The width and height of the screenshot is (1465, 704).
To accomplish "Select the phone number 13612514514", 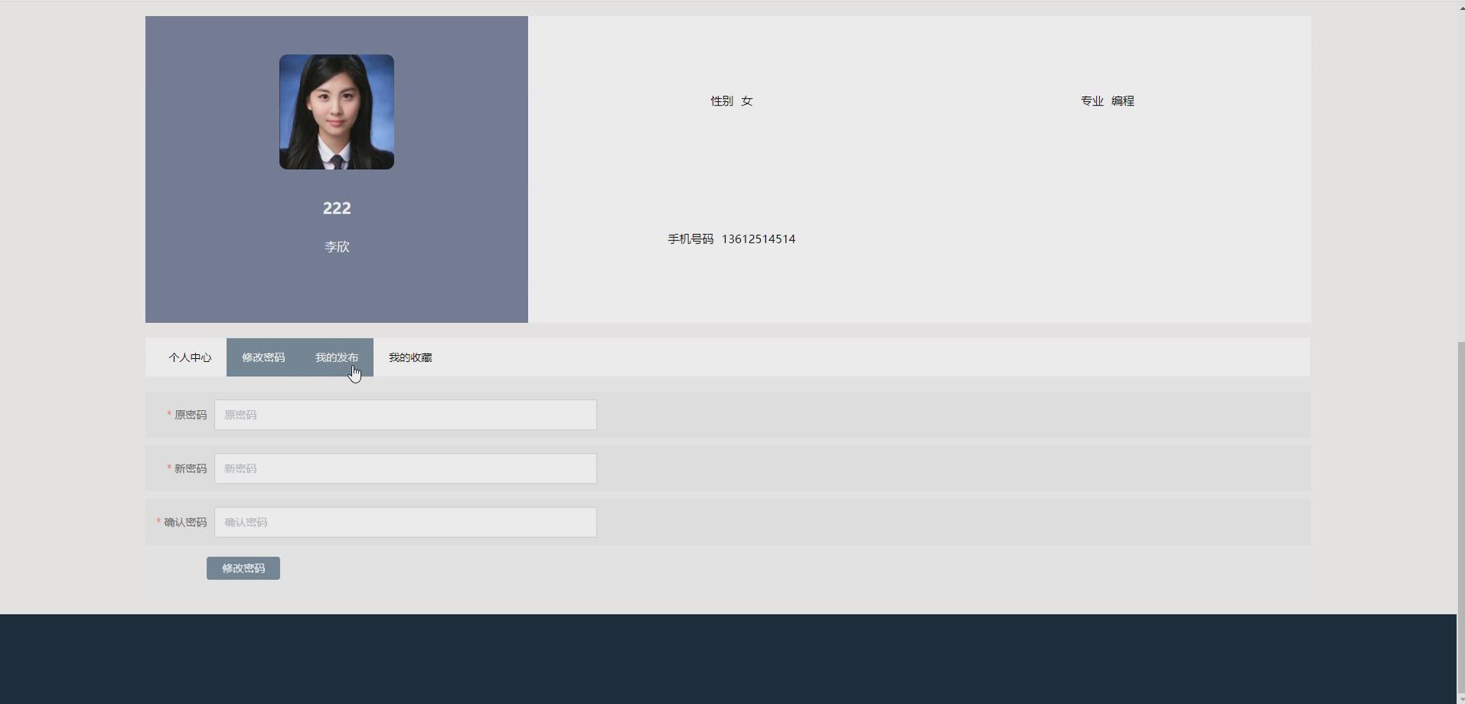I will pos(759,239).
